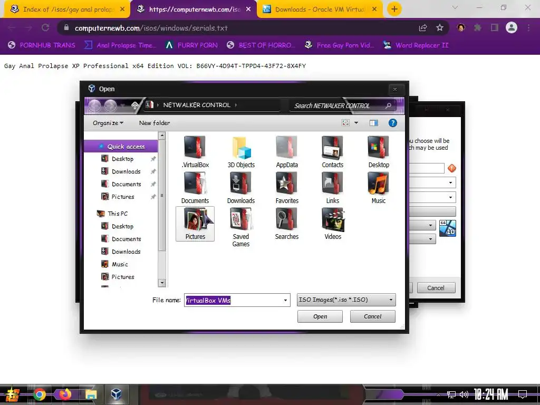Switch to Downloads - Oracle VM VirtualBox tab
Image resolution: width=540 pixels, height=405 pixels.
pyautogui.click(x=320, y=9)
